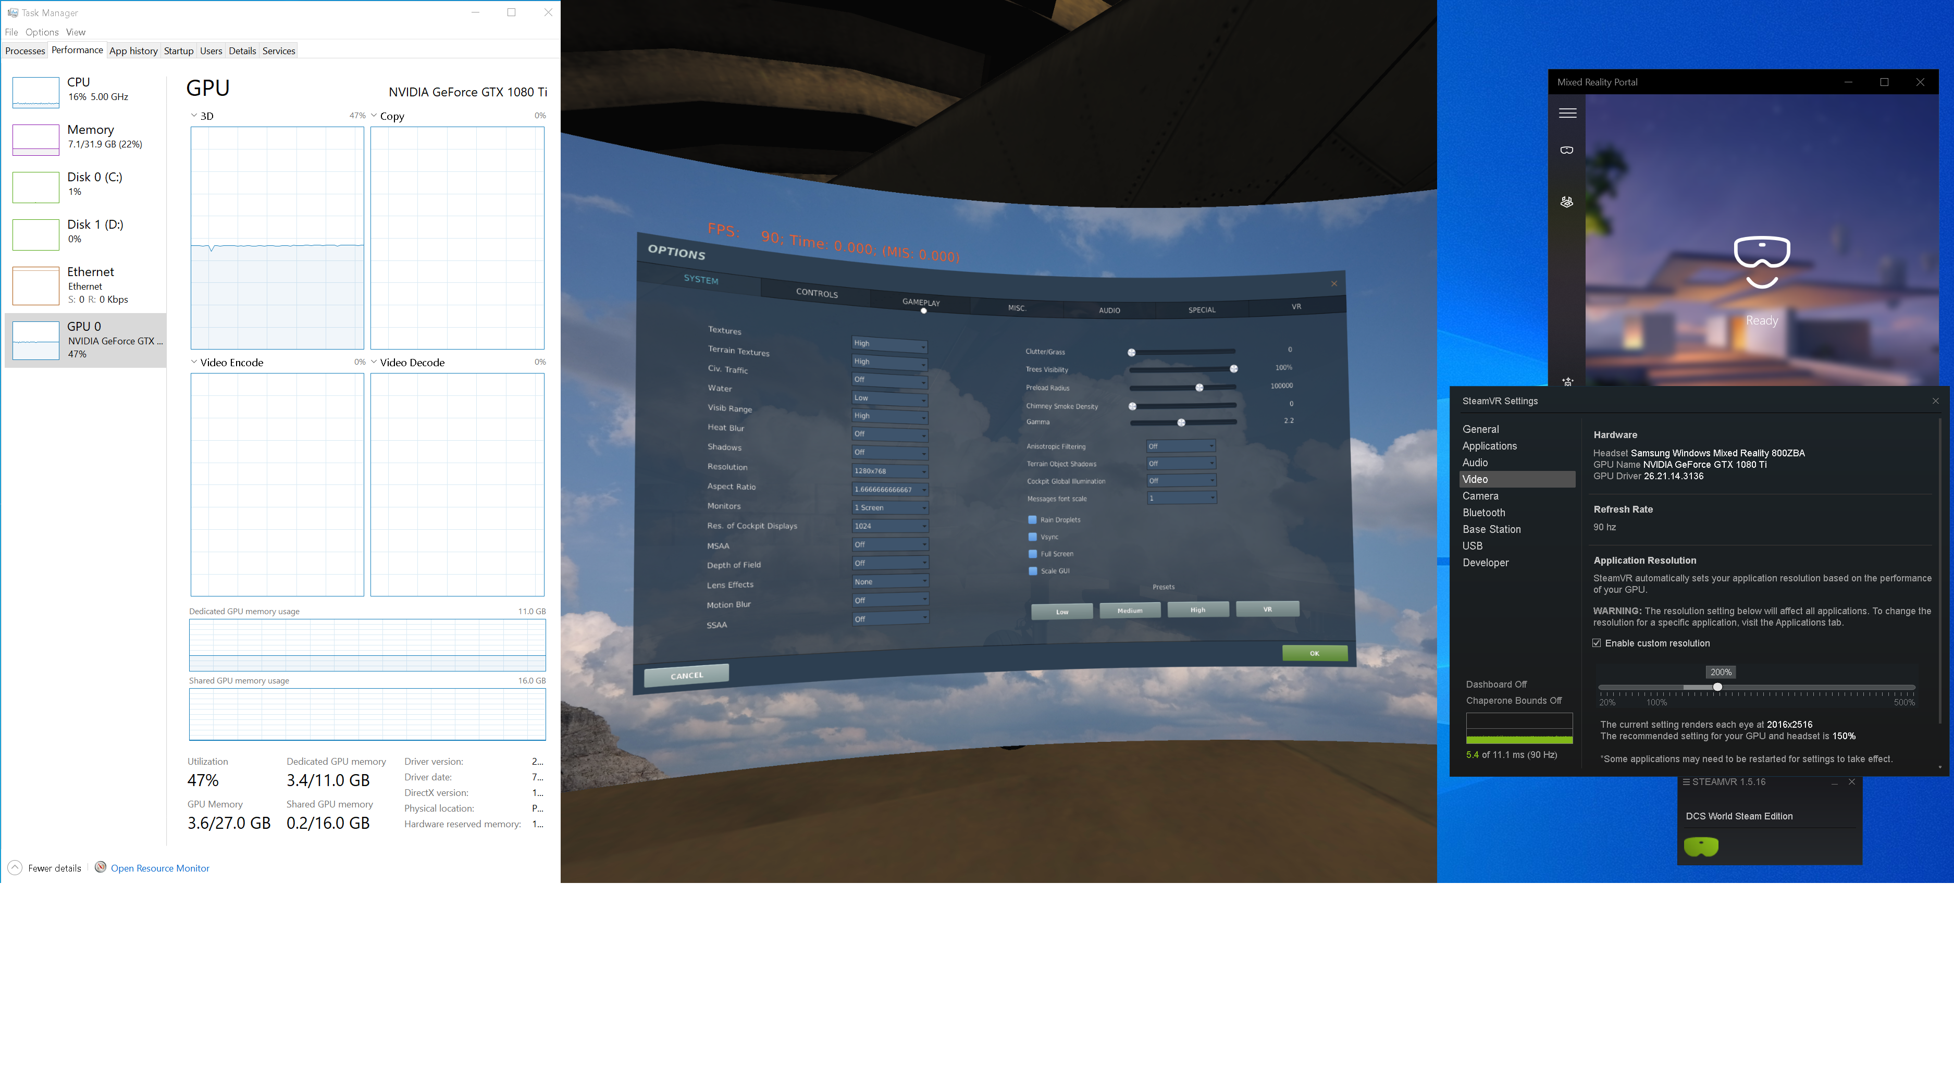Open the Video Decode graph selector
The height and width of the screenshot is (1070, 1954).
point(374,363)
